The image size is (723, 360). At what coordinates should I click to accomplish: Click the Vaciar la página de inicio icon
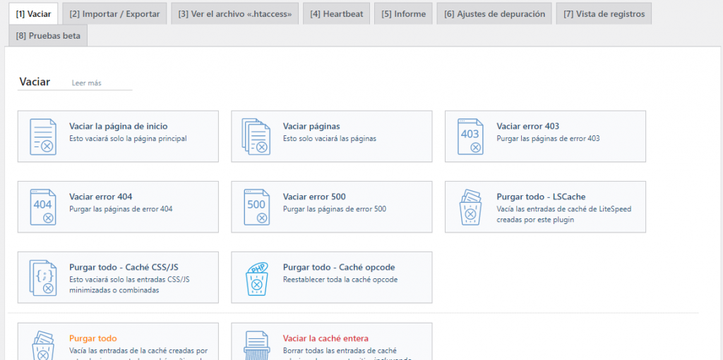click(43, 137)
